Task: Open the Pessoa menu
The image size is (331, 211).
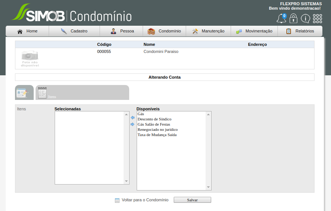Action: click(121, 31)
